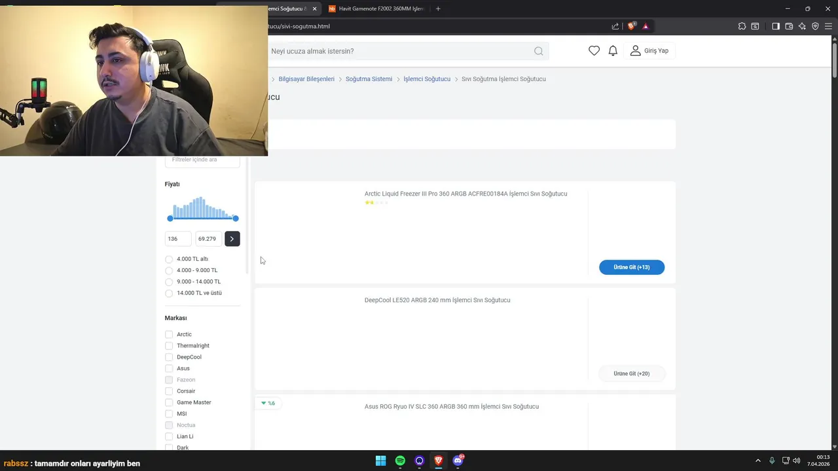Click Ürüne Git (+13) button
Viewport: 838px width, 471px height.
[632, 267]
